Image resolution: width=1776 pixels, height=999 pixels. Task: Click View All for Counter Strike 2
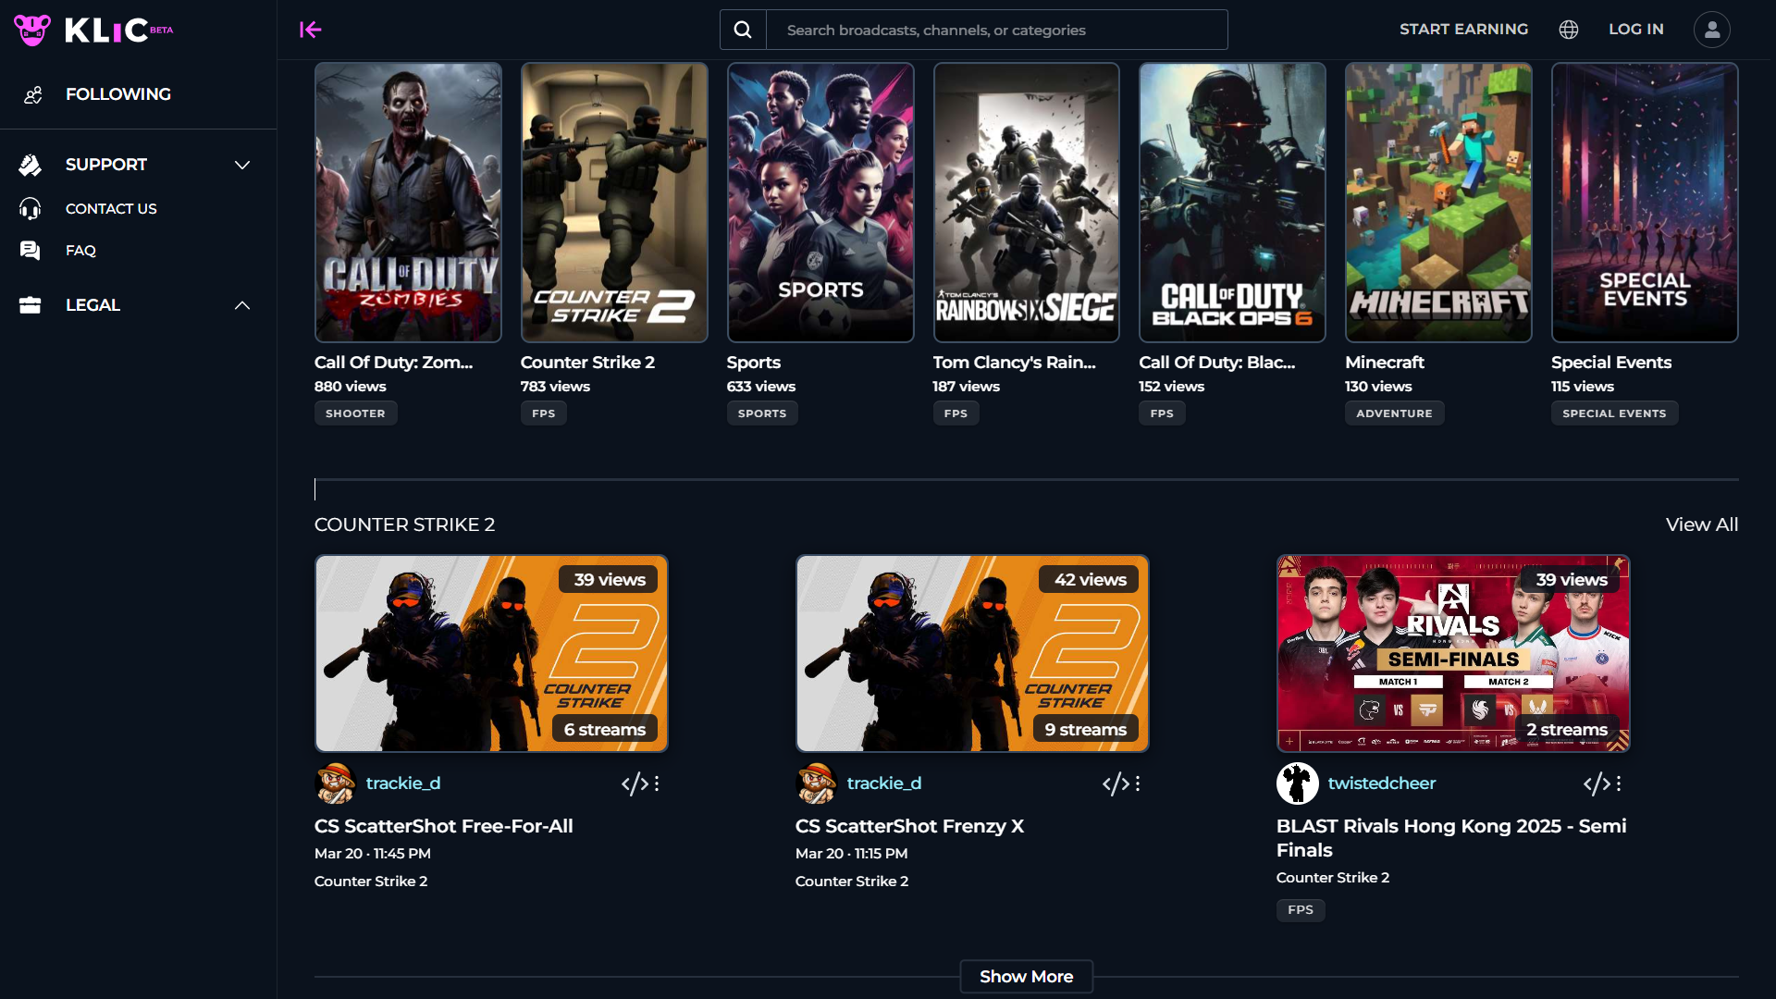tap(1702, 524)
